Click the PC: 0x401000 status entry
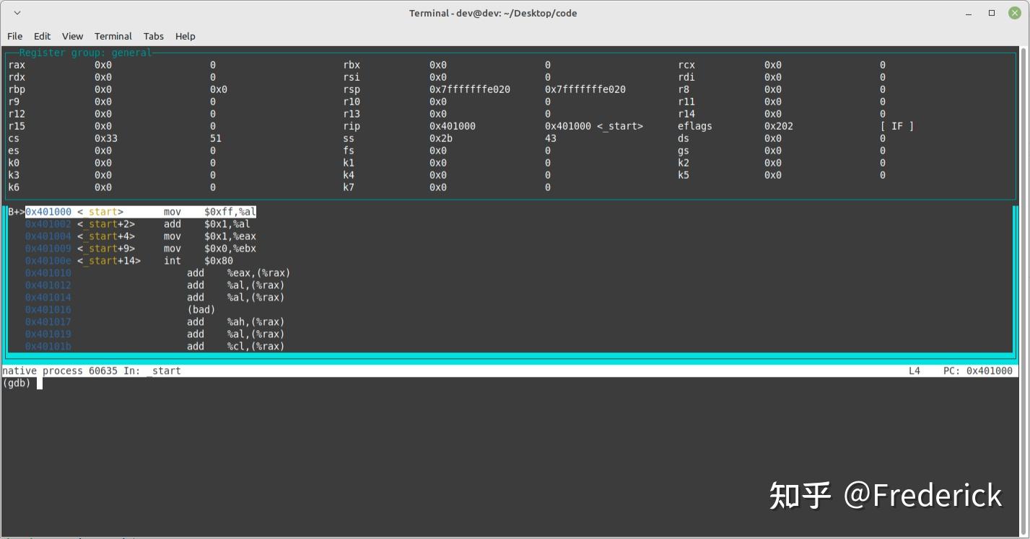Image resolution: width=1030 pixels, height=539 pixels. point(978,370)
